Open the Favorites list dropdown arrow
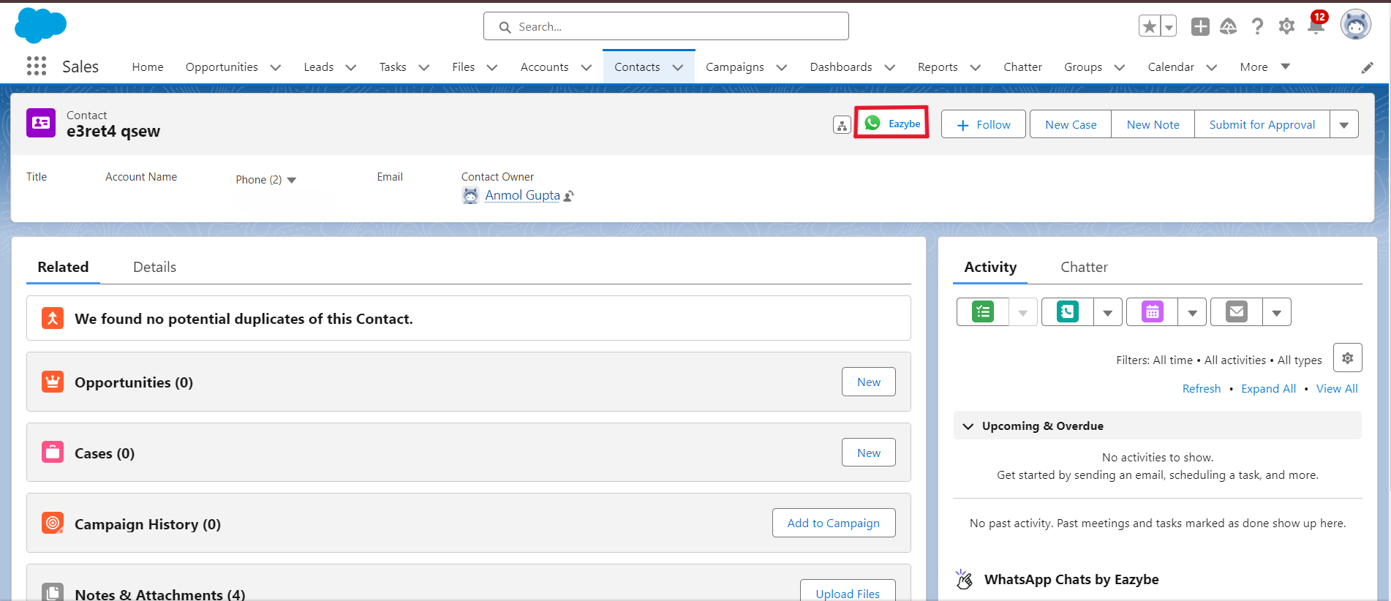The image size is (1391, 601). coord(1169,26)
